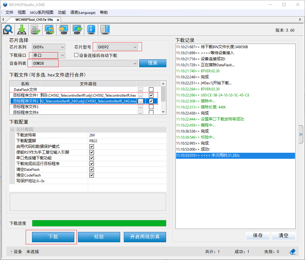
Task: Click 名称 column header
Action: coord(25,84)
